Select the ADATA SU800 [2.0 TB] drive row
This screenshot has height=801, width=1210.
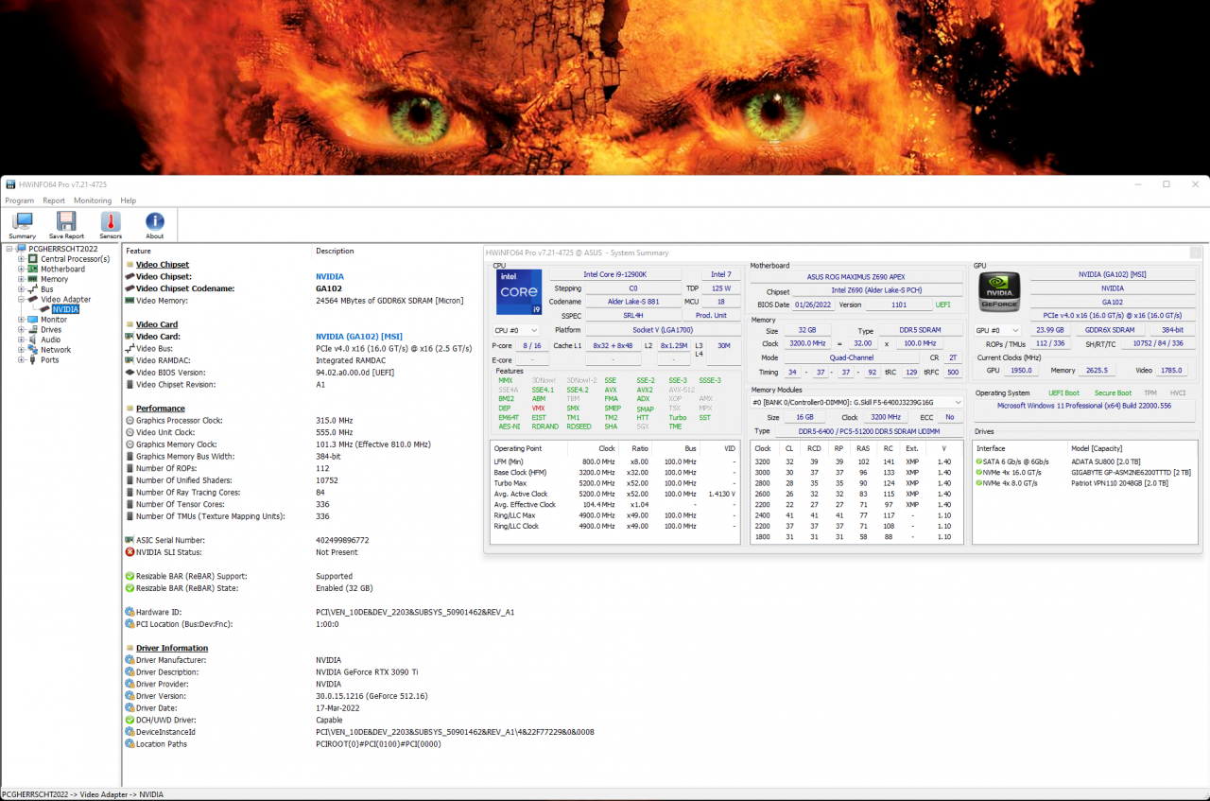pyautogui.click(x=1087, y=461)
